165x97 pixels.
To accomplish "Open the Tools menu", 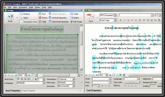I will tap(44, 7).
